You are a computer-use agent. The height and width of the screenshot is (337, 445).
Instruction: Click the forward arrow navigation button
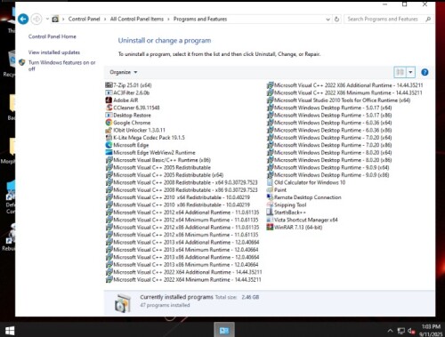(x=36, y=20)
